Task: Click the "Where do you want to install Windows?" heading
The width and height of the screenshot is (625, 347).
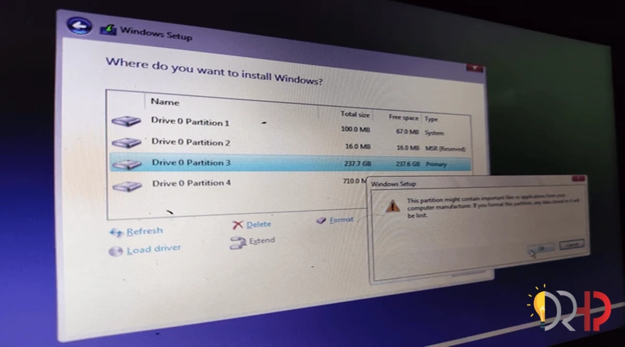Action: pos(214,71)
